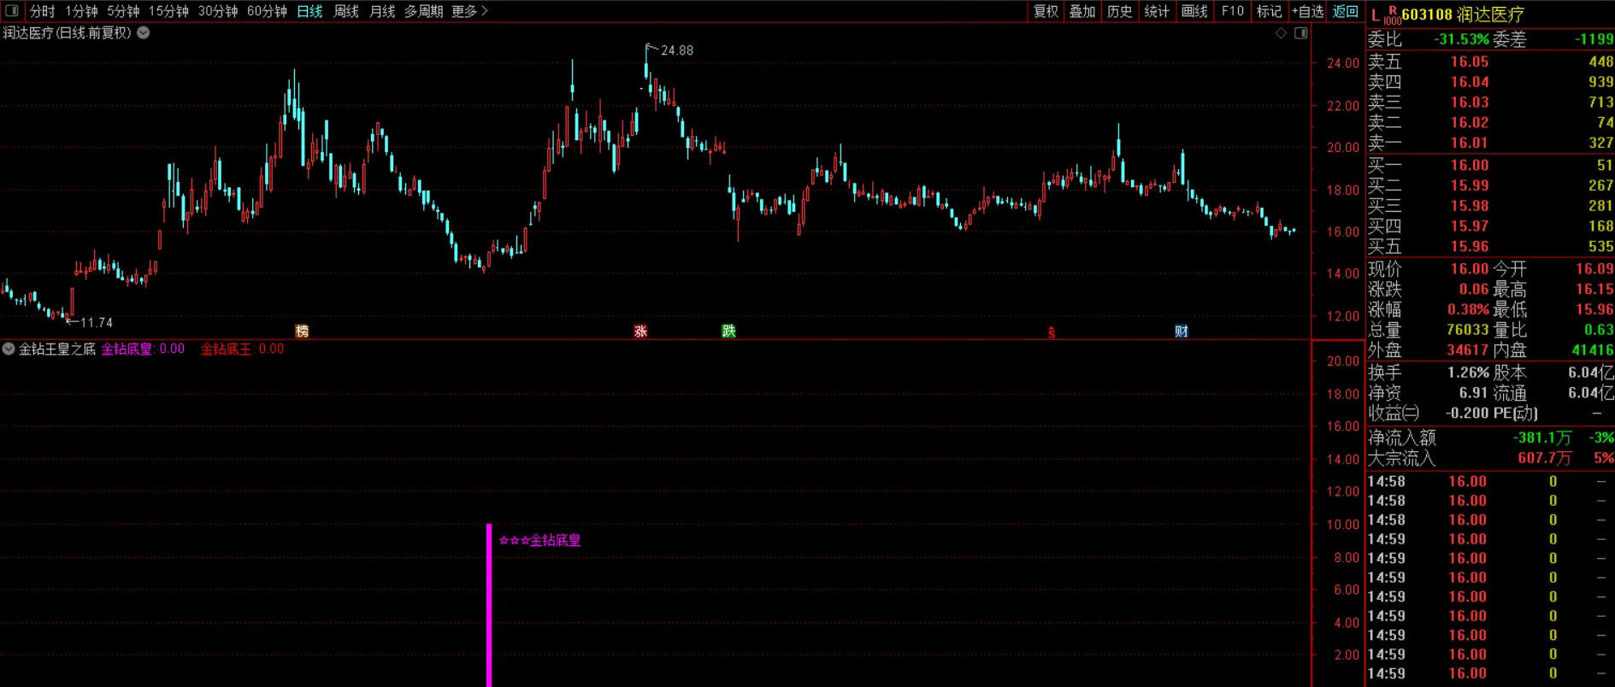Select the 15分钟 timeframe
1615x687 pixels.
coord(168,11)
